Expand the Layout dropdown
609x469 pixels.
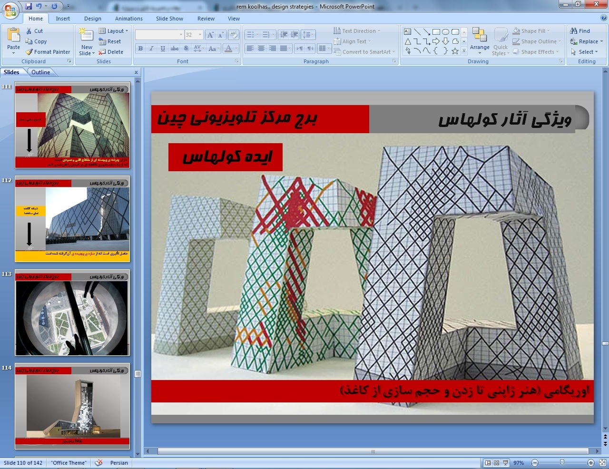[114, 31]
